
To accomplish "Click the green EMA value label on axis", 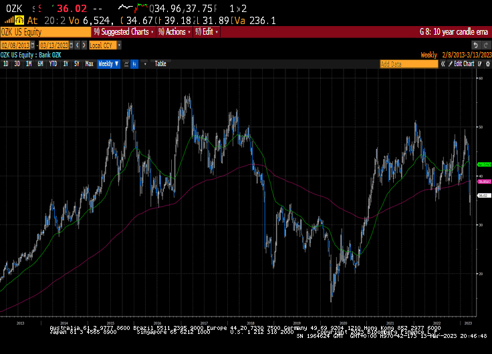I will tap(484, 164).
